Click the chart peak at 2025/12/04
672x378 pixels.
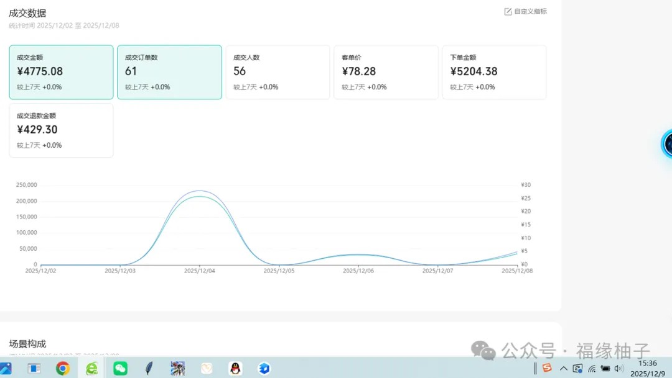pos(199,192)
